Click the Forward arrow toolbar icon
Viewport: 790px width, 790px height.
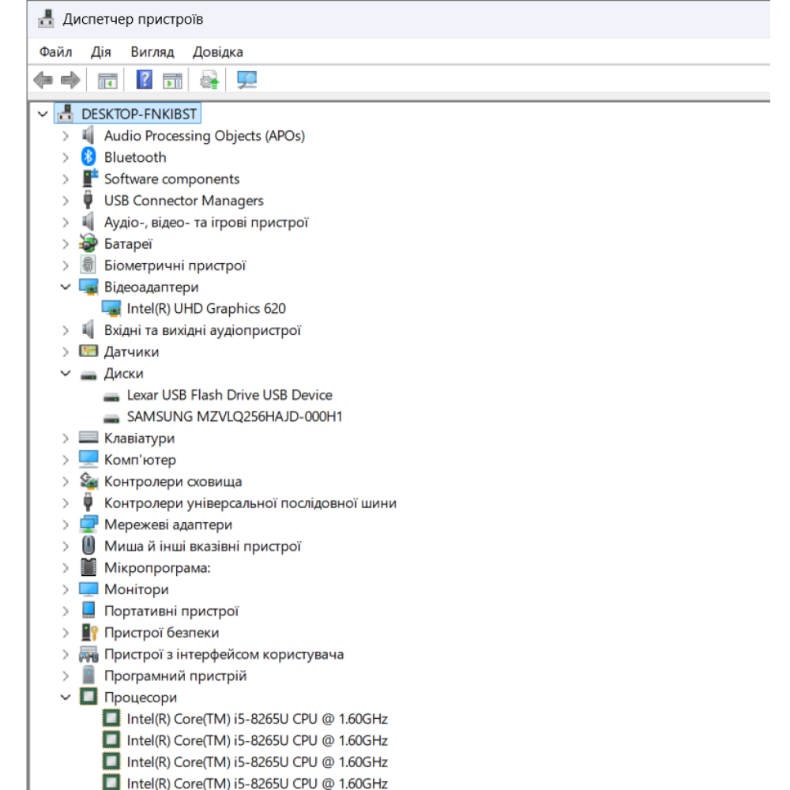point(70,80)
